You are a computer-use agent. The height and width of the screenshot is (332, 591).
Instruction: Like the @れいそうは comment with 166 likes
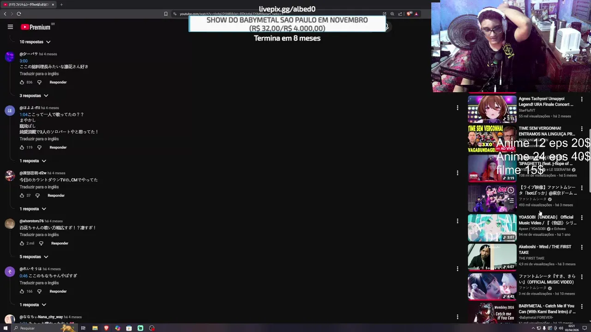point(22,291)
